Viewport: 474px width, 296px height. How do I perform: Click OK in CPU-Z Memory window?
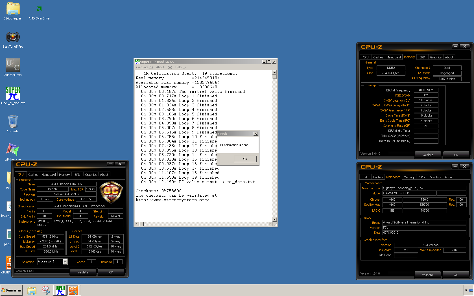click(456, 155)
